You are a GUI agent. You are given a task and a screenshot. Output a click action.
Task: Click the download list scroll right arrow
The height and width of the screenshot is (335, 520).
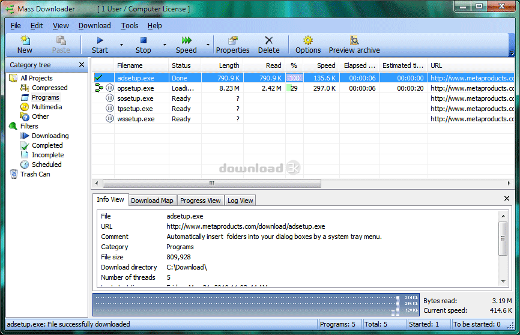pos(509,183)
